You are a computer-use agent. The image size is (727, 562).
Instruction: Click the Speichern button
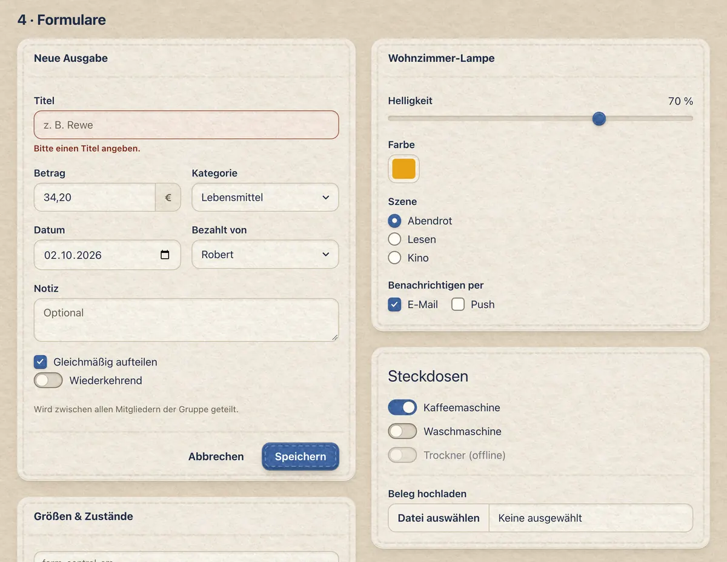[x=300, y=457]
